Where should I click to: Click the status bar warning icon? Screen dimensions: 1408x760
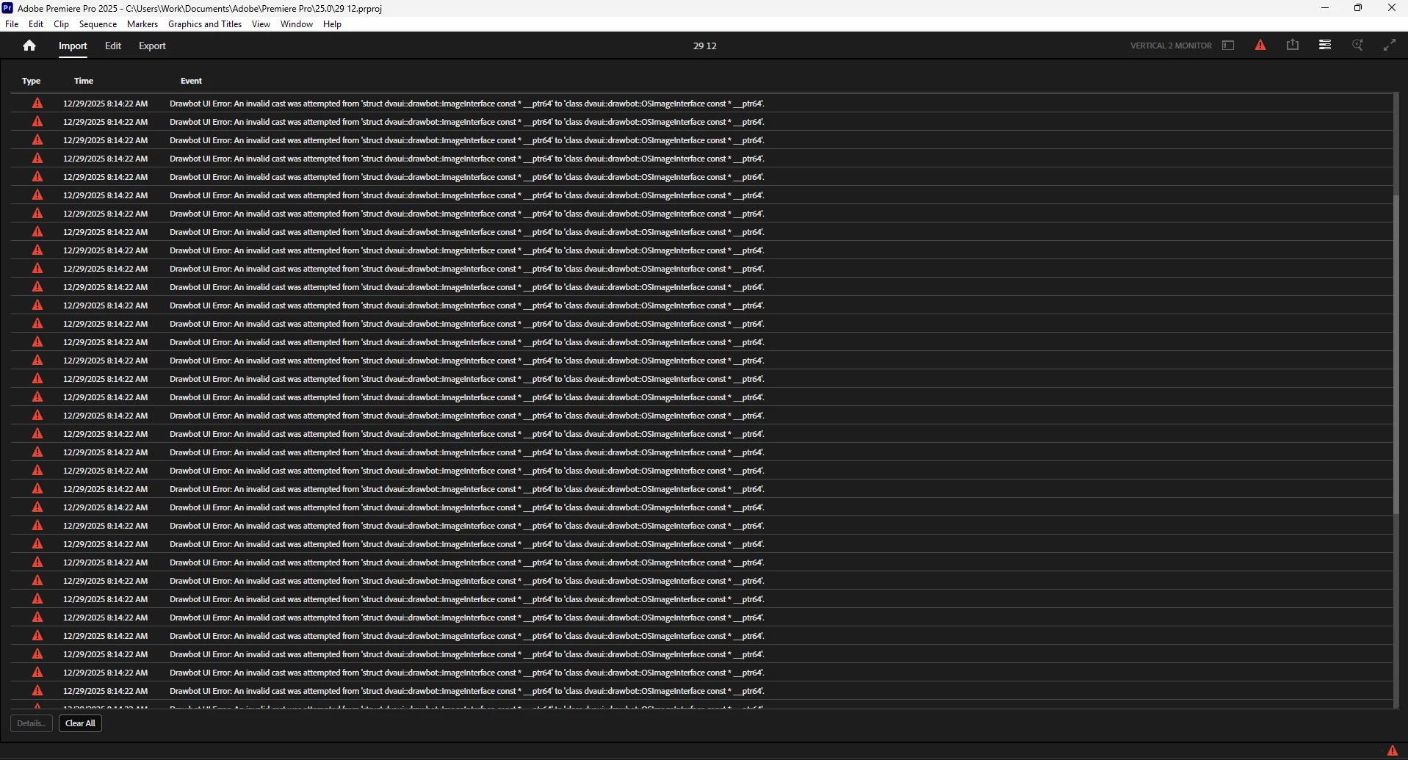click(1392, 750)
